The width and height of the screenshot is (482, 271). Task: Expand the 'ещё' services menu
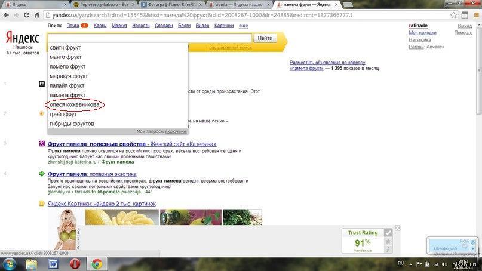click(x=243, y=26)
